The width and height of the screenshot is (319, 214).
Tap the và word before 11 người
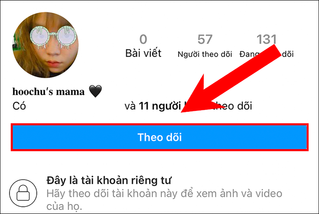coord(130,106)
